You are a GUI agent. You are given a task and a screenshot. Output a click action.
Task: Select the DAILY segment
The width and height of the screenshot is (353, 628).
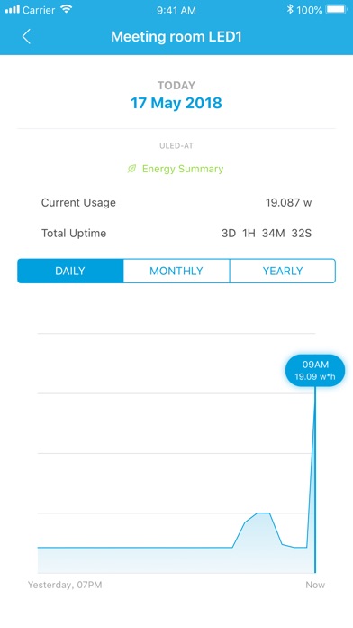point(70,271)
